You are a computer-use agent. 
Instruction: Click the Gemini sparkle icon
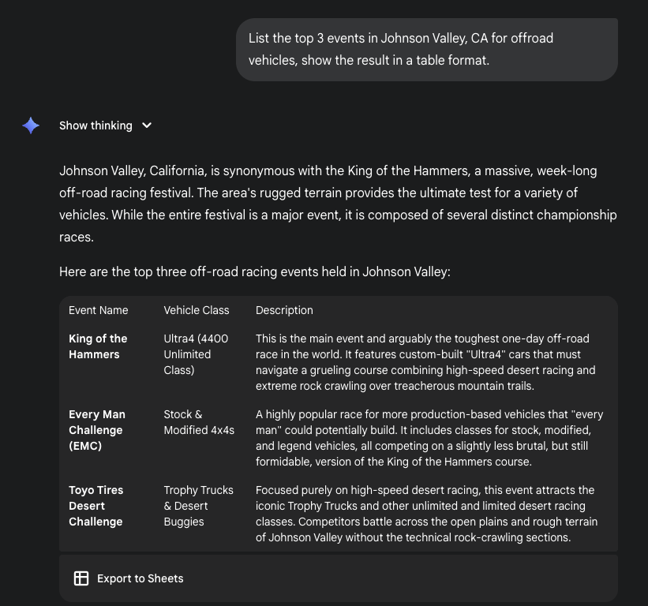[31, 125]
